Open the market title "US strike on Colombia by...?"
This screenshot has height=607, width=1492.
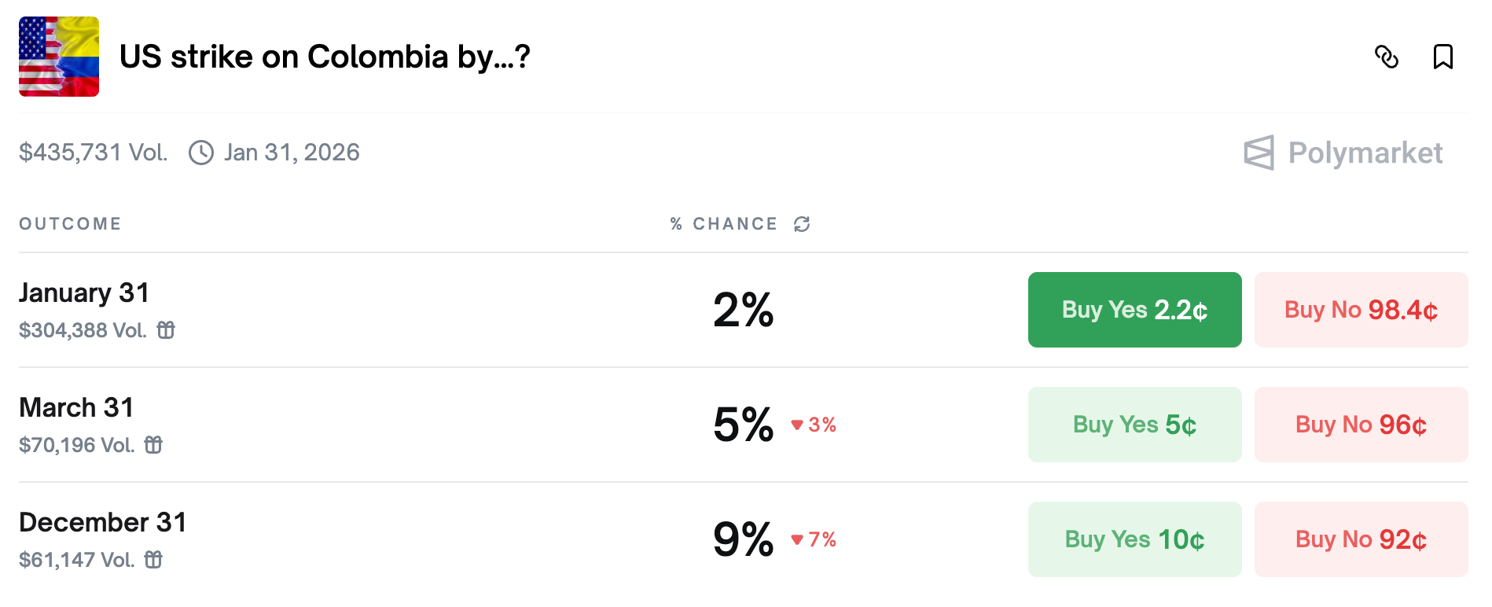325,57
